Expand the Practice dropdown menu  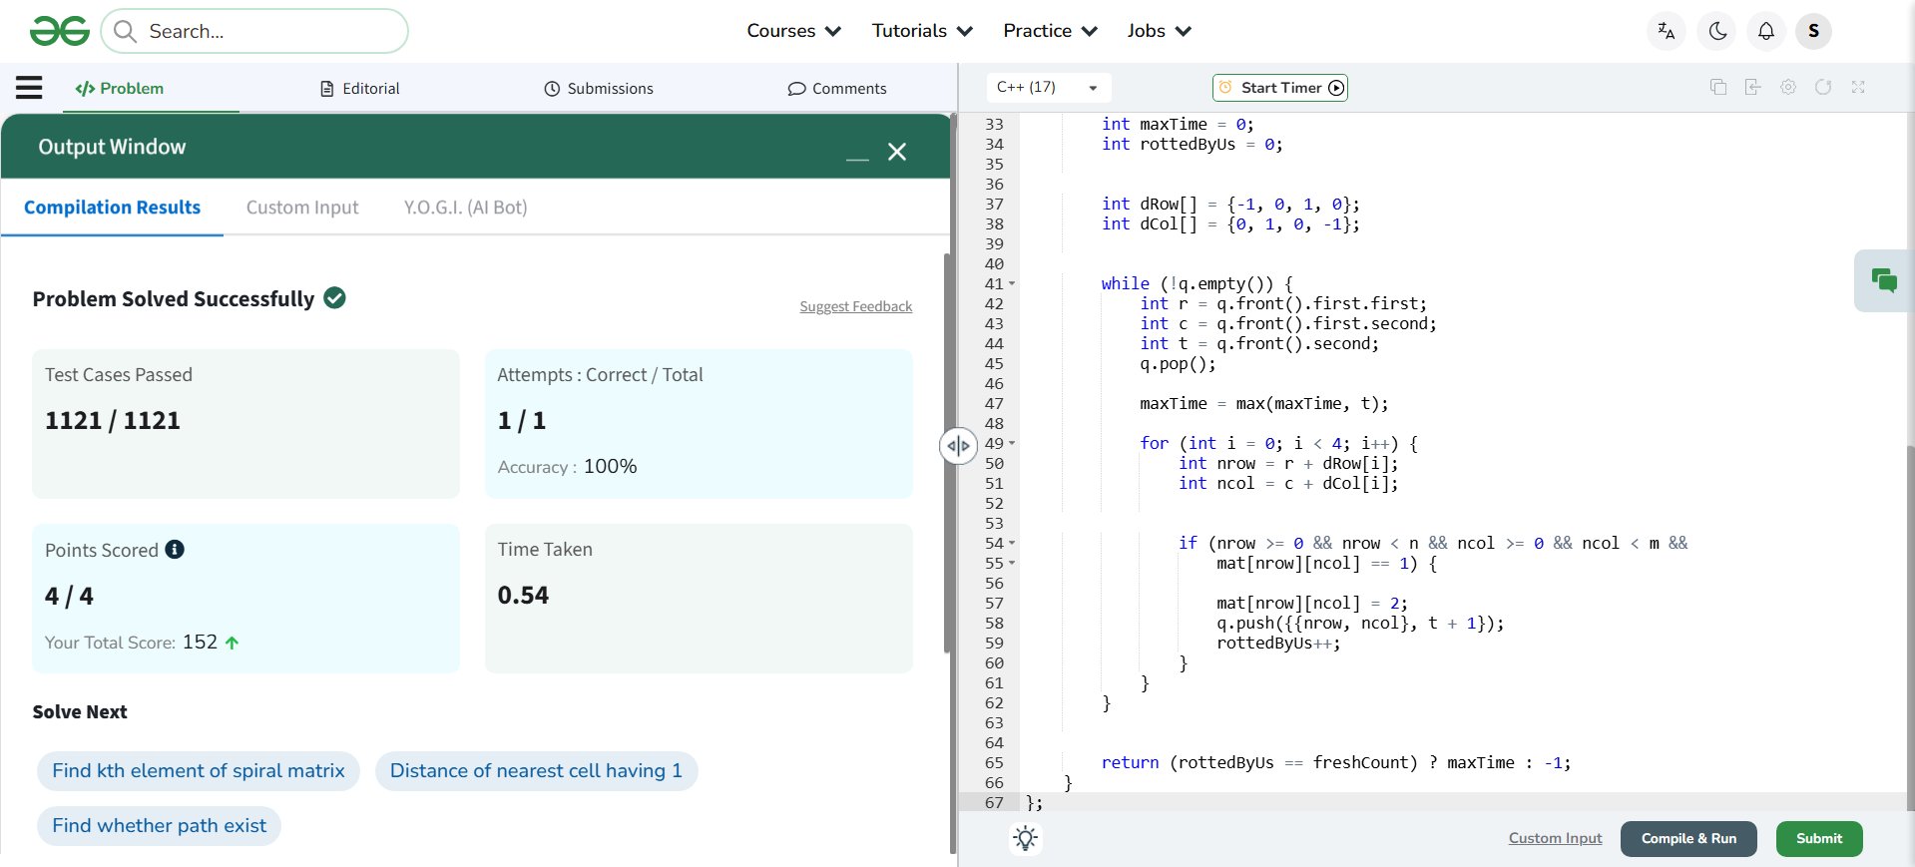[1050, 31]
